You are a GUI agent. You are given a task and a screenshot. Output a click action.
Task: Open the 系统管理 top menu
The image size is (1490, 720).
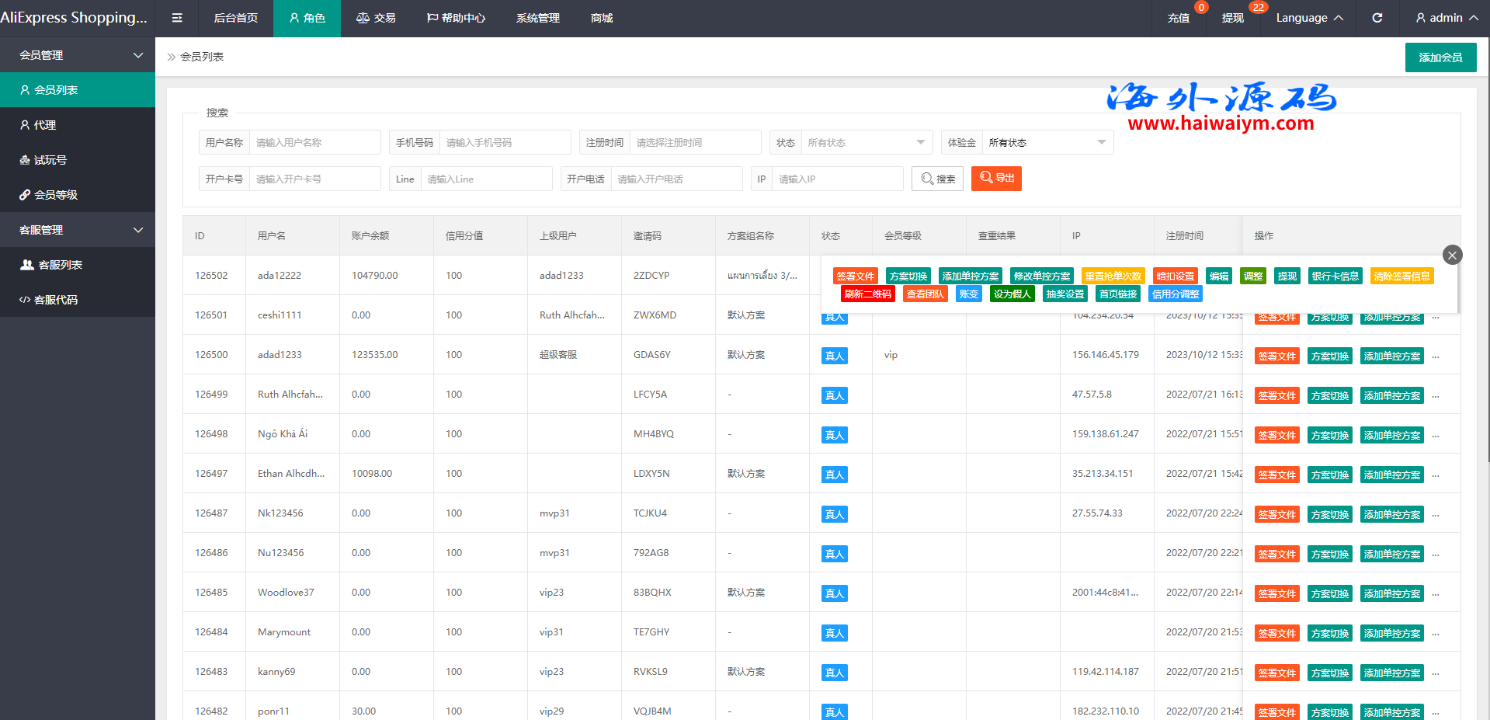pyautogui.click(x=537, y=18)
